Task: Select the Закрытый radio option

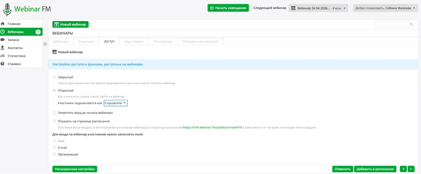Action: coord(54,77)
